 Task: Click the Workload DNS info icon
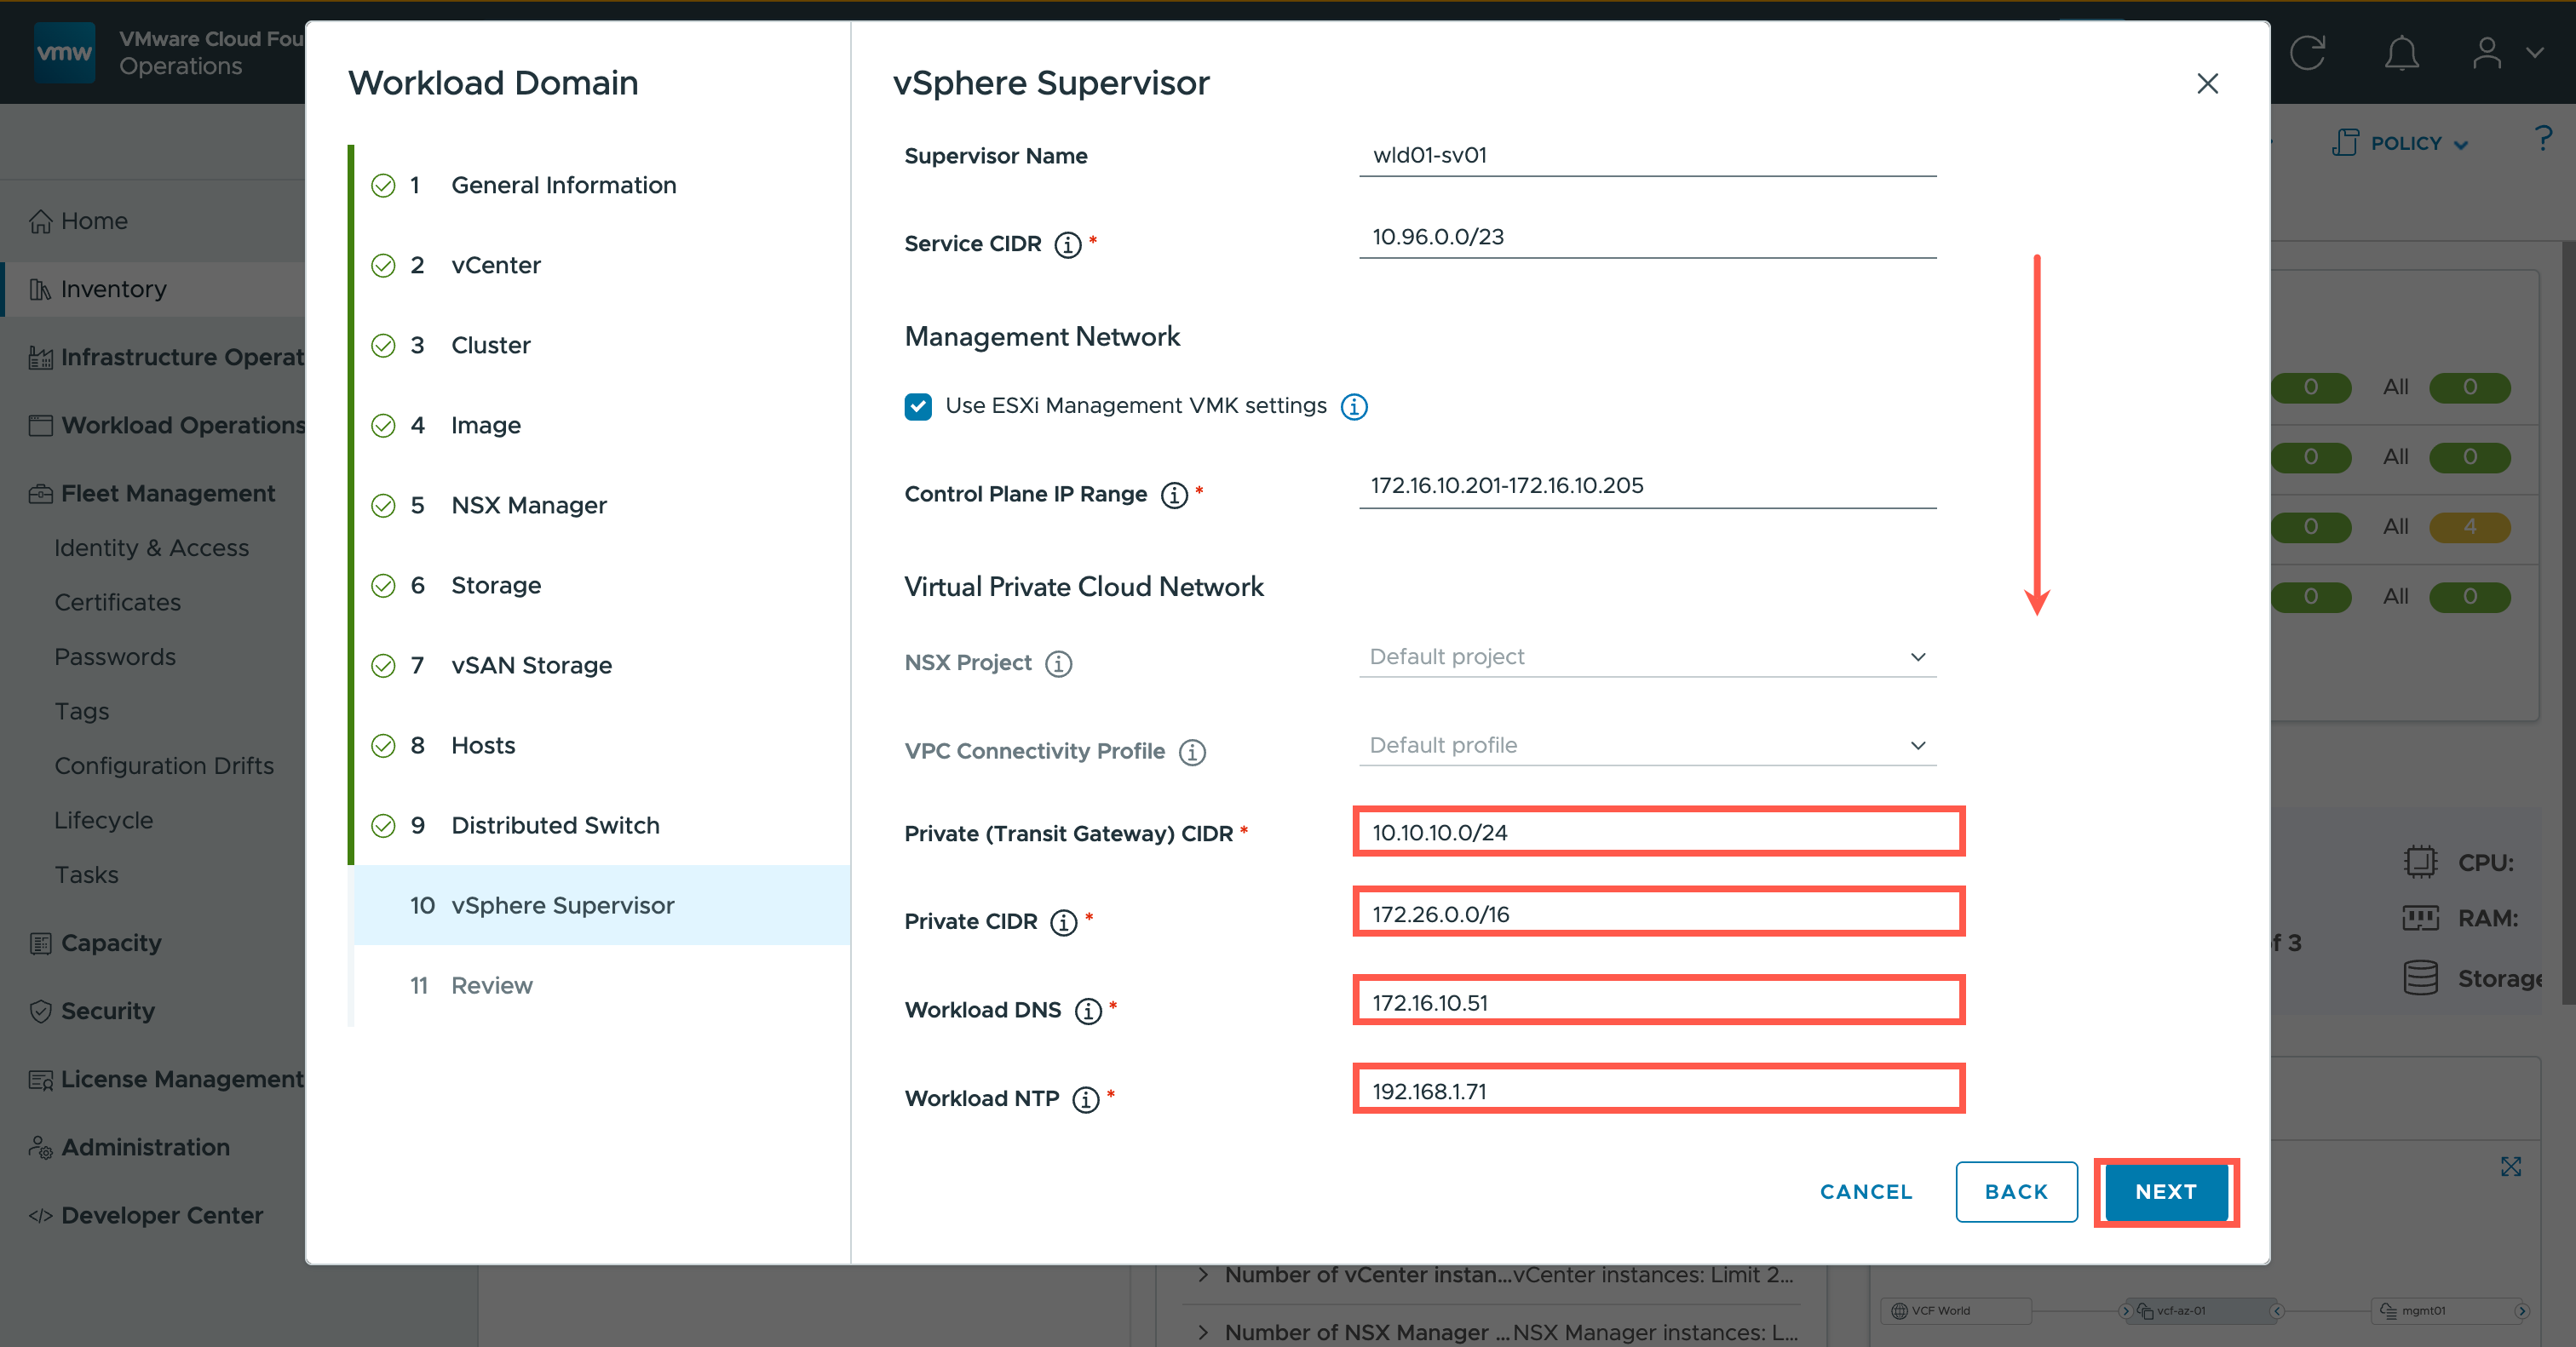coord(1088,1010)
